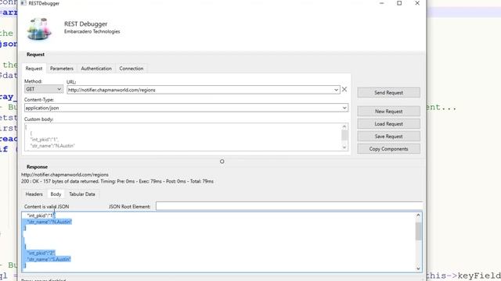Viewport: 501px width, 281px height.
Task: Switch to the Request tab
Action: tap(34, 69)
